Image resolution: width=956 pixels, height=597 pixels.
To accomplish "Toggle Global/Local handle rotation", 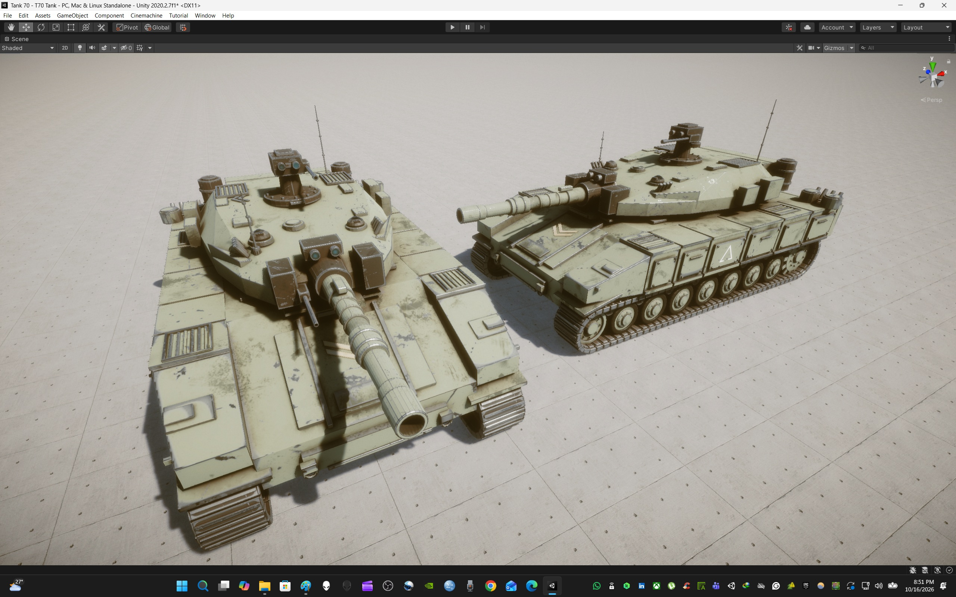I will [157, 27].
